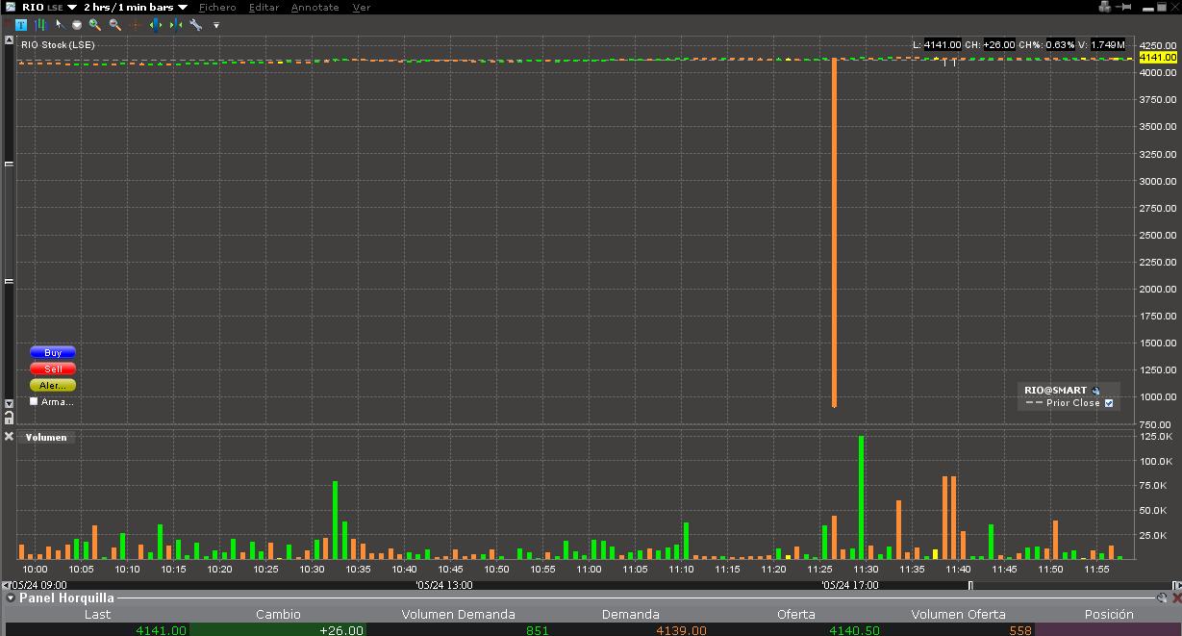Click the Cambio +26.00 cell

tap(278, 630)
